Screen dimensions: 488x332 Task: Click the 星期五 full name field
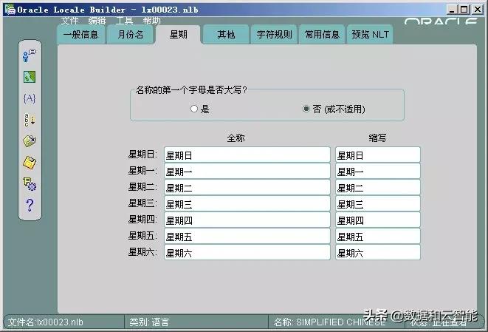point(247,236)
